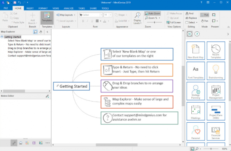Image resolution: width=231 pixels, height=151 pixels.
Task: Click Paste Style in Clipboard group
Action: 17,22
